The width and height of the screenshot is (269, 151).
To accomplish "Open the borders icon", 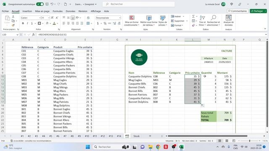I will 39,23.
